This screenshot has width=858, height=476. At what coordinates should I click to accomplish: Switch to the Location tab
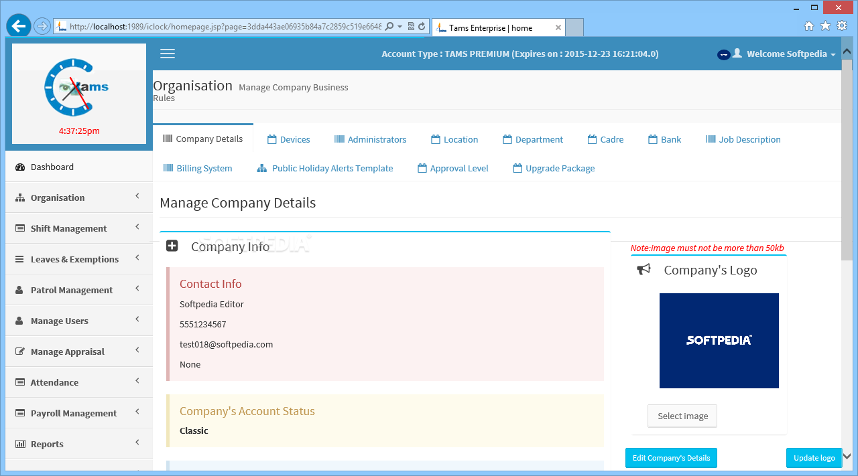(x=454, y=139)
